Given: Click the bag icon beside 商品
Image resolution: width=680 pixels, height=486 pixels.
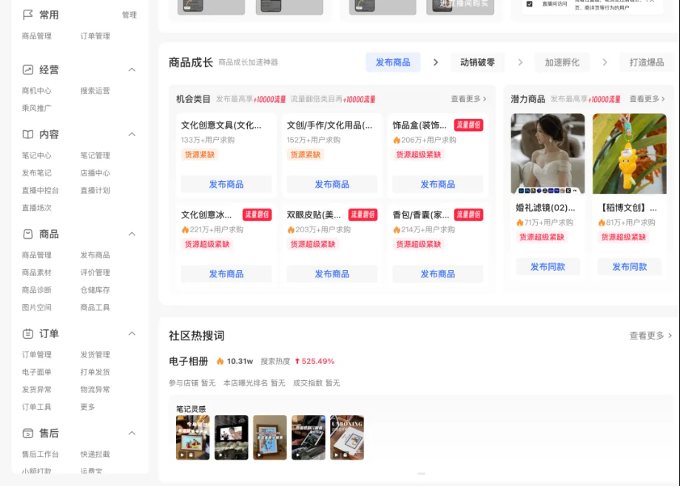Looking at the screenshot, I should [x=28, y=234].
